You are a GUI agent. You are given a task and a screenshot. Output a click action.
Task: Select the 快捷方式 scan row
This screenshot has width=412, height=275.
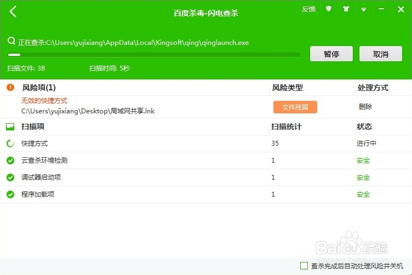pyautogui.click(x=206, y=144)
